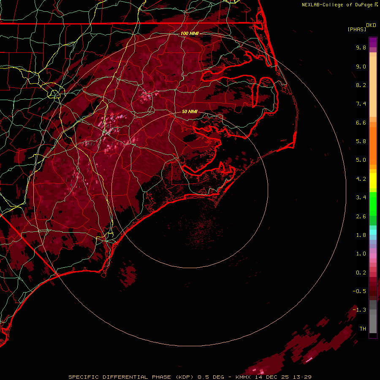Click the 6.6 value on the color scale
Viewport: 380px width, 380px height.
[361, 122]
